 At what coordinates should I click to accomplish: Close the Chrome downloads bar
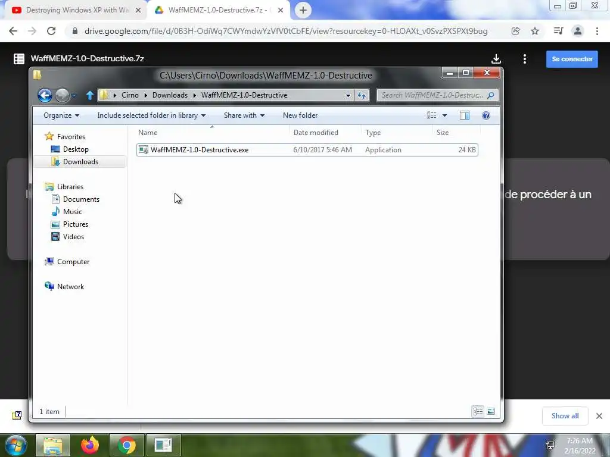click(599, 416)
